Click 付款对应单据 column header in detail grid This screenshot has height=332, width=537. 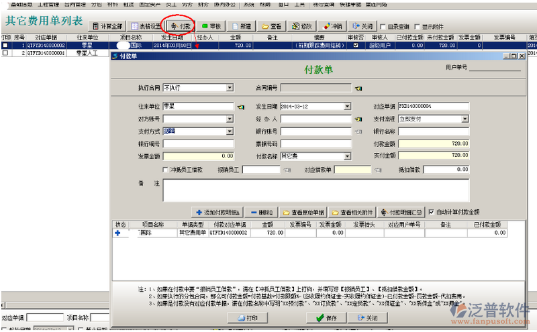pyautogui.click(x=230, y=225)
